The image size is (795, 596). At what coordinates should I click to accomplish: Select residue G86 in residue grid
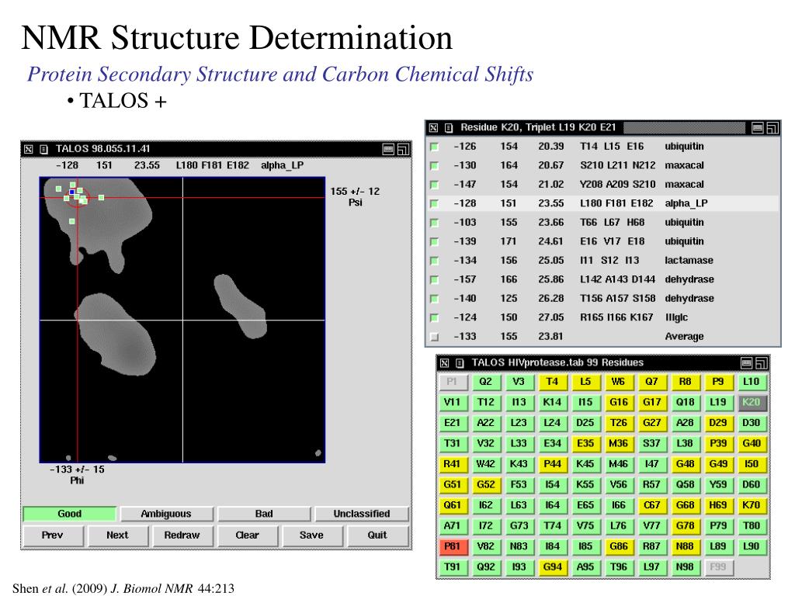(x=619, y=547)
